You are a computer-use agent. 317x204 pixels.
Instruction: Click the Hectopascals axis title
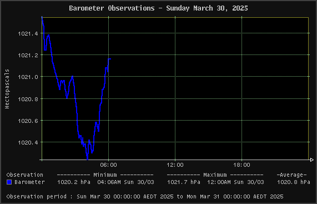pos(7,89)
